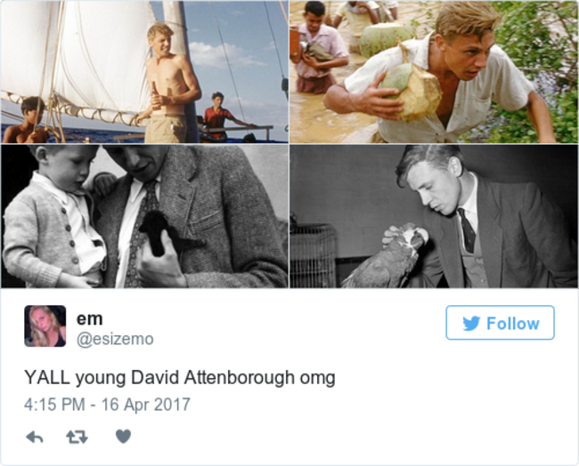Screen dimensions: 579x466
Task: Like the tweet with the heart icon
Action: [123, 437]
